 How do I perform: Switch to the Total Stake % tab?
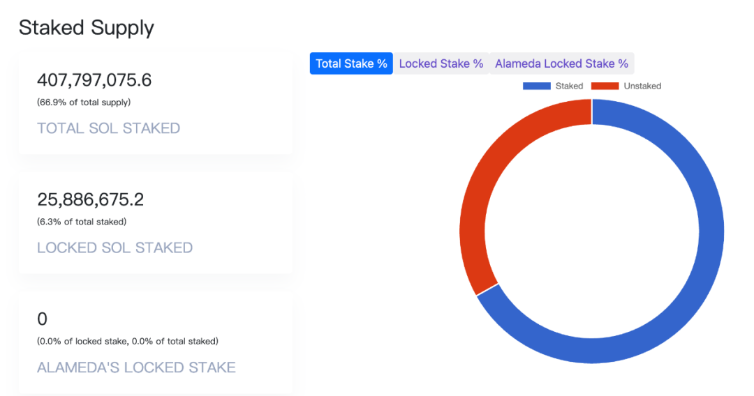pos(351,63)
